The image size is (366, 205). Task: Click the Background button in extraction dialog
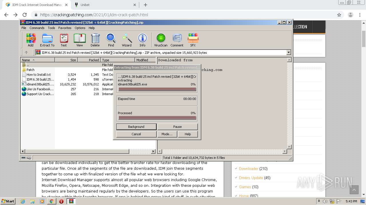coord(136,127)
